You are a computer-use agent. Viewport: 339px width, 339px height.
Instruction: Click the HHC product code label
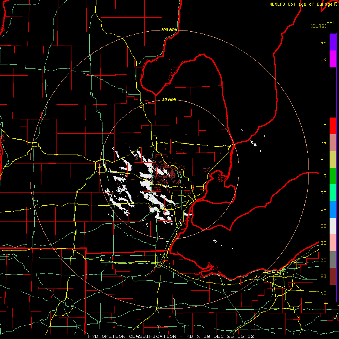point(331,23)
